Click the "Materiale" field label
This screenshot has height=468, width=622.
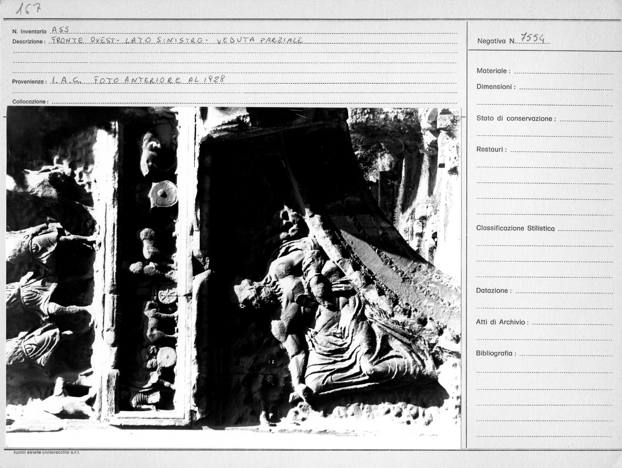pyautogui.click(x=493, y=71)
